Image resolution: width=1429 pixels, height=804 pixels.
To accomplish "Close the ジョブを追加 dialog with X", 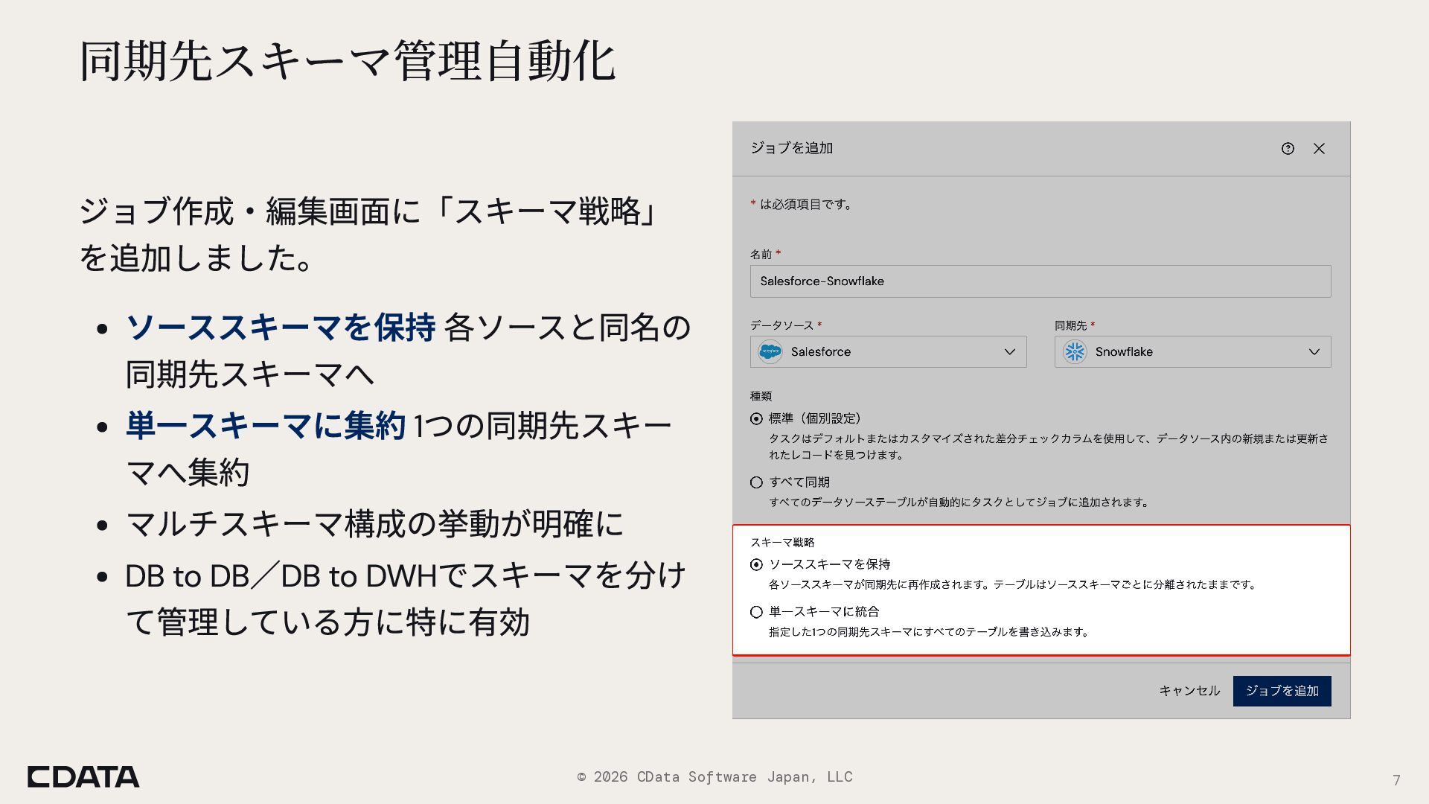I will point(1319,149).
